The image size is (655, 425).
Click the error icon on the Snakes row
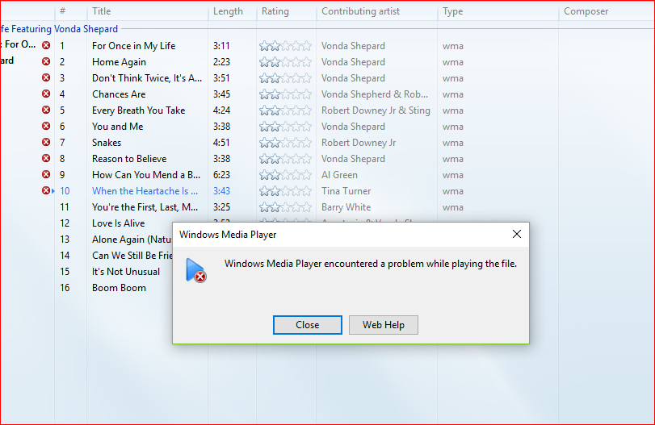point(46,142)
